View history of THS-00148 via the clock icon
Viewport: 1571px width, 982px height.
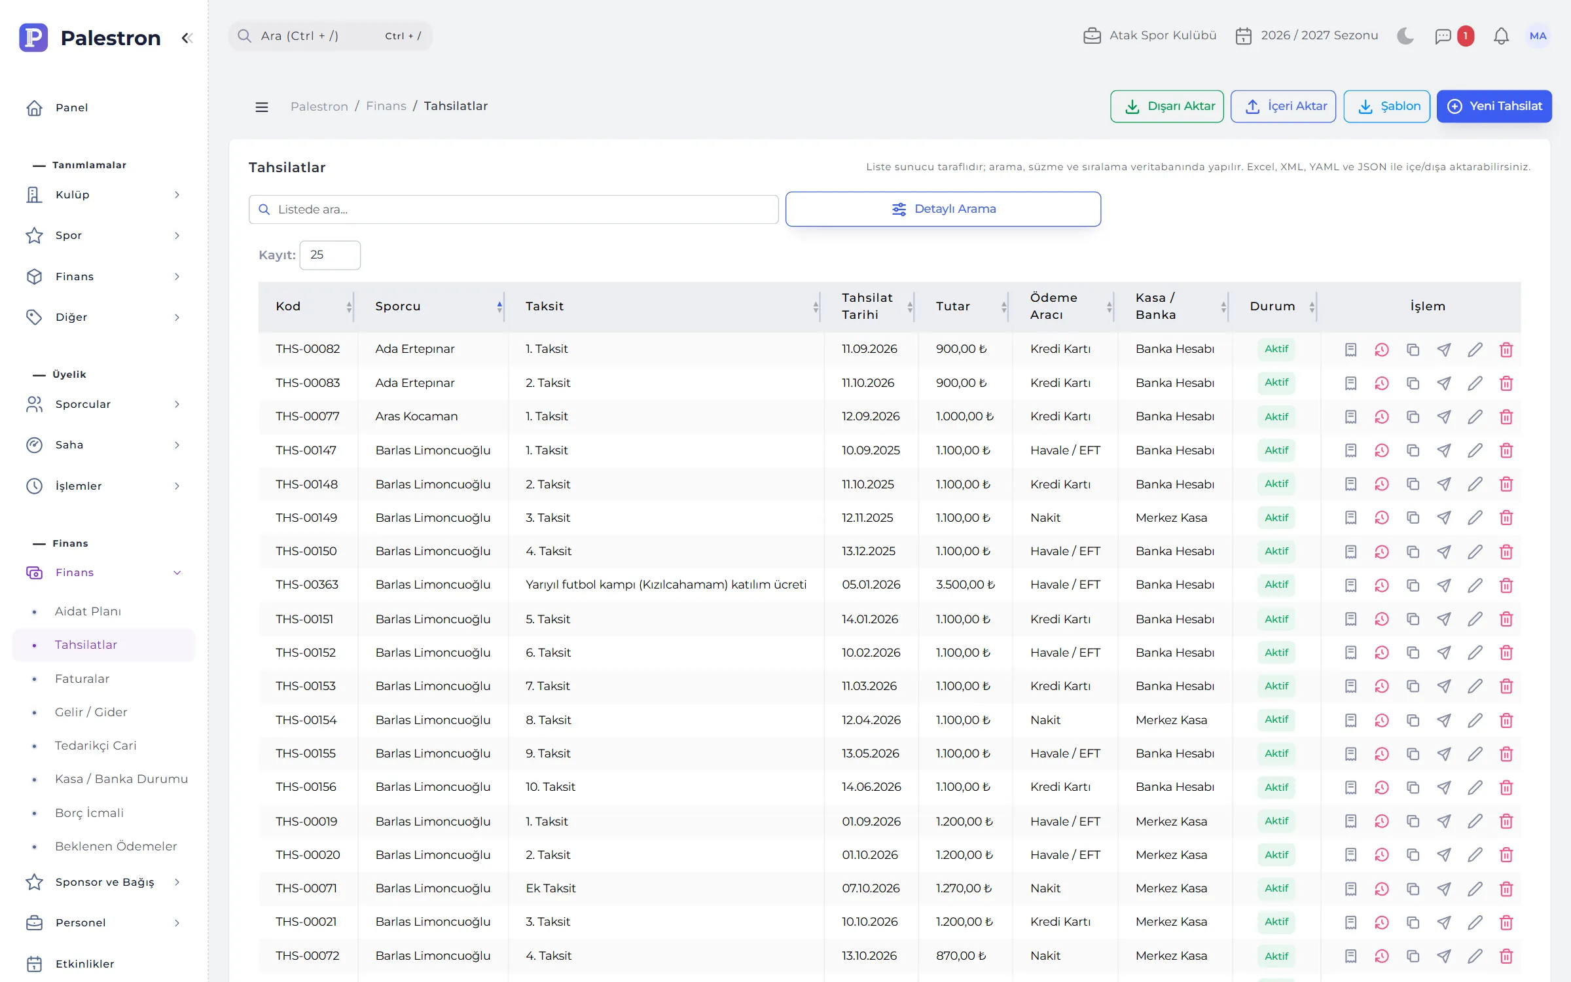[x=1382, y=484]
